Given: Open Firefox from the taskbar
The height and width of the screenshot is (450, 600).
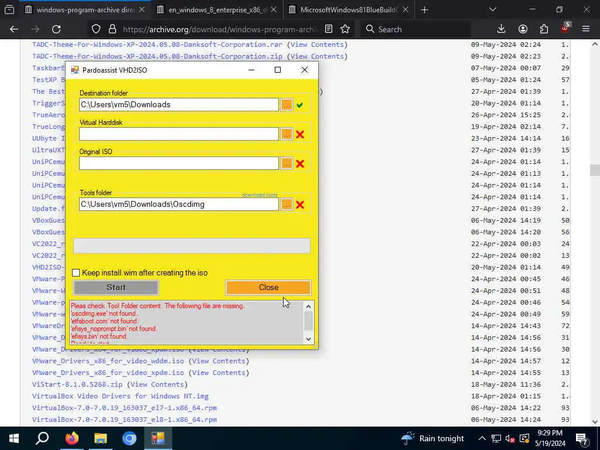Looking at the screenshot, I should coord(71,438).
